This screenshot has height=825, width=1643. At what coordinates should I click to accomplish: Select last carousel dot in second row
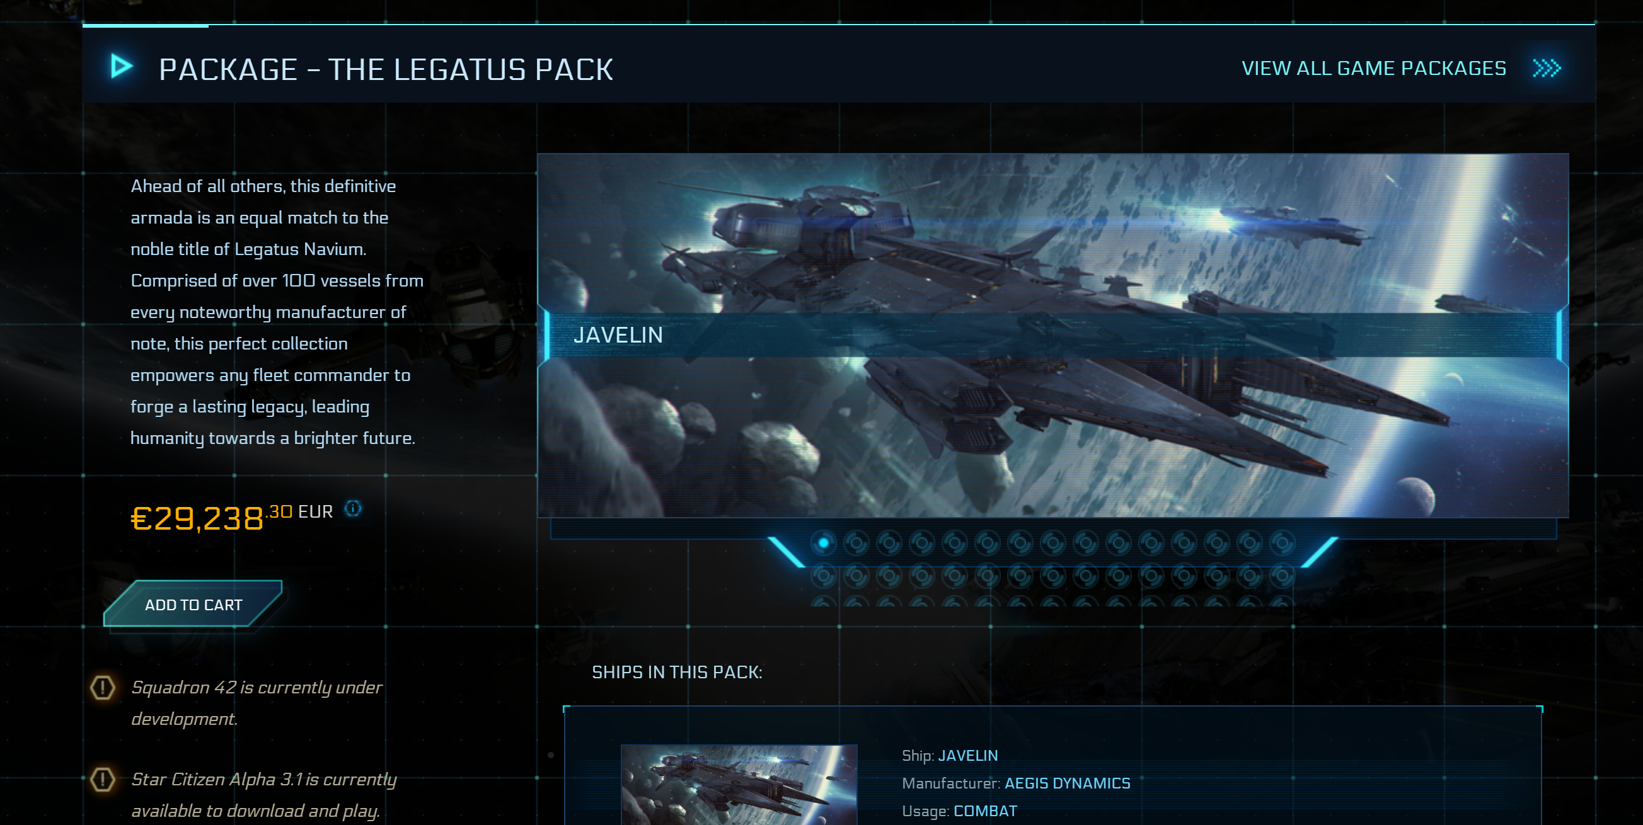[1282, 576]
